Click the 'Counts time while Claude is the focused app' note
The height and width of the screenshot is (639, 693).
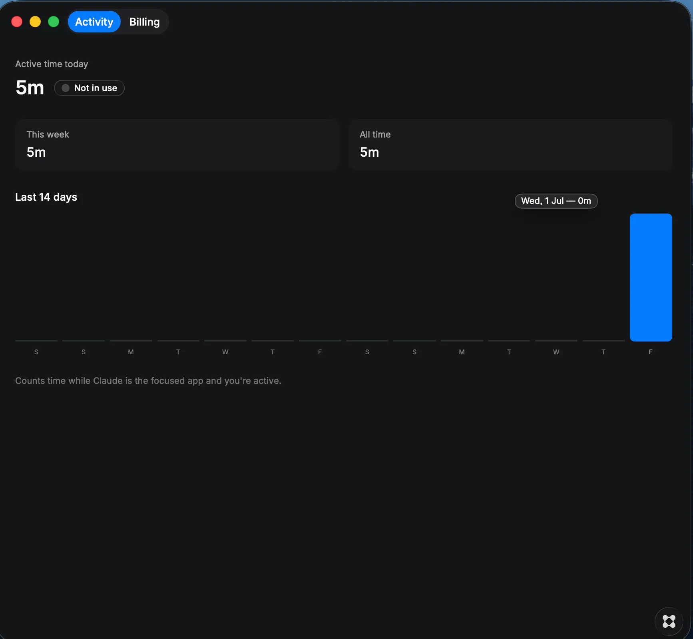tap(148, 381)
